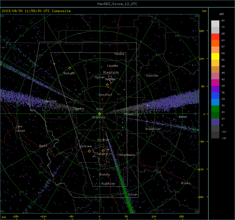Viewport: 235px width, 220px height.
Task: Click the yellow diamond marker above RockyMH
Action: click(x=70, y=68)
